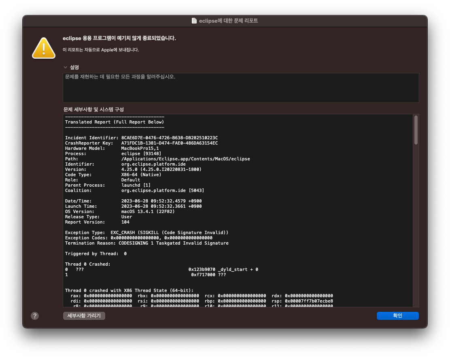450x358 pixels.
Task: Click the Apple auto-send report notice text
Action: coord(101,50)
